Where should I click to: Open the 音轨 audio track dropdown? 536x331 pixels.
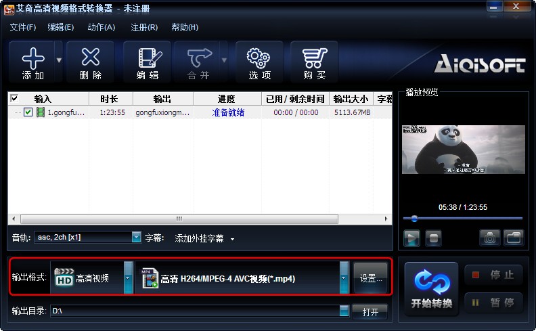(136, 237)
